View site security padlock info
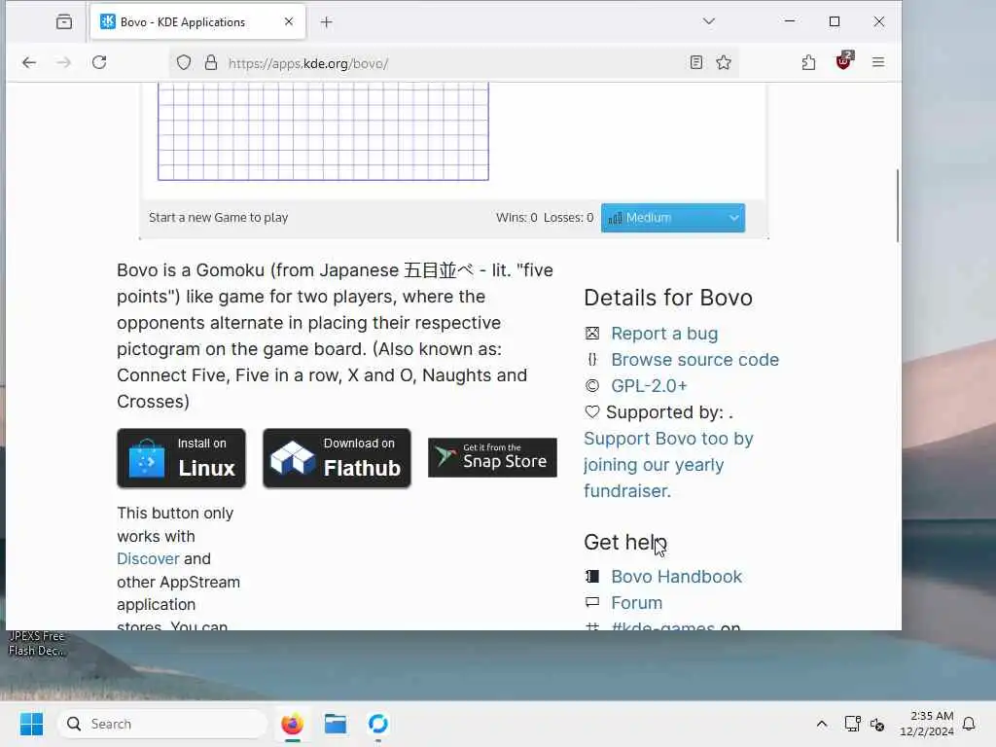996x747 pixels. click(x=211, y=62)
